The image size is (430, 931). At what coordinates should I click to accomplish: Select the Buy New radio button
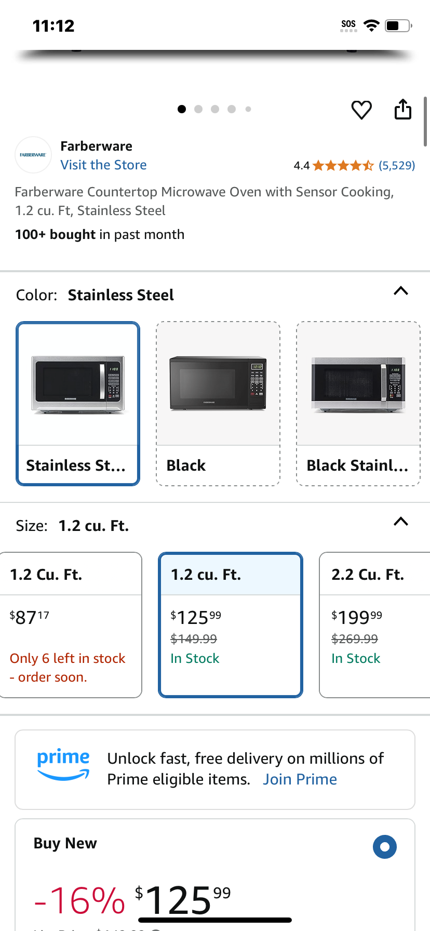385,847
